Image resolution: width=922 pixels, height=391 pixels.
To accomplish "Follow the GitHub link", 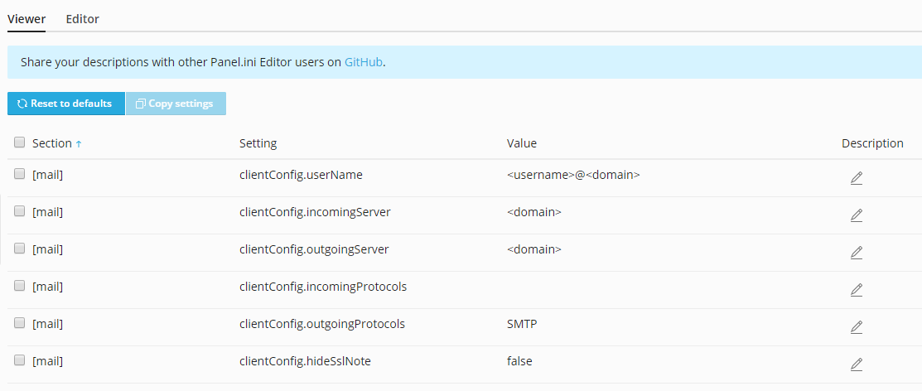I will click(364, 62).
